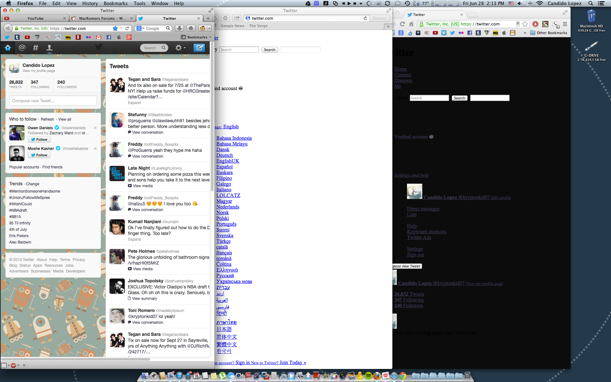Follow Moshe Kasher
The width and height of the screenshot is (611, 382).
(x=39, y=155)
